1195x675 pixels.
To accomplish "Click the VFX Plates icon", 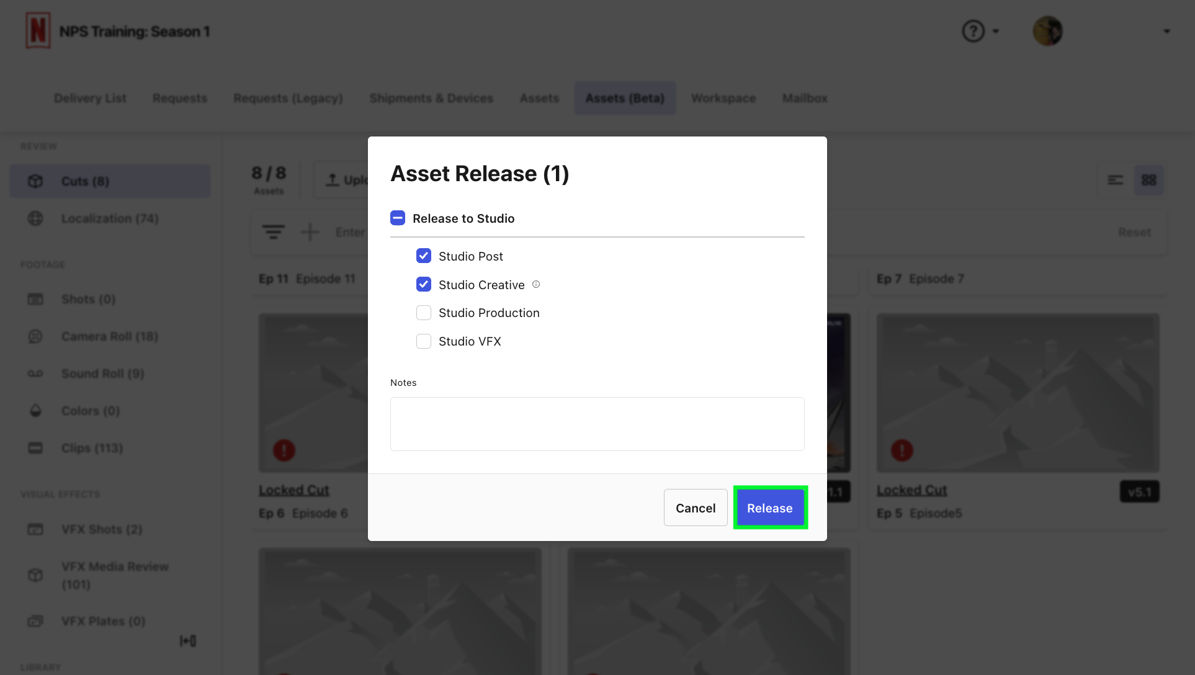I will click(35, 621).
